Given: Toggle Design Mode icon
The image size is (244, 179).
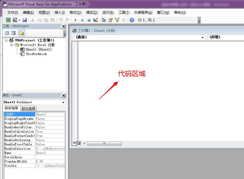Looking at the screenshot, I should [95, 20].
